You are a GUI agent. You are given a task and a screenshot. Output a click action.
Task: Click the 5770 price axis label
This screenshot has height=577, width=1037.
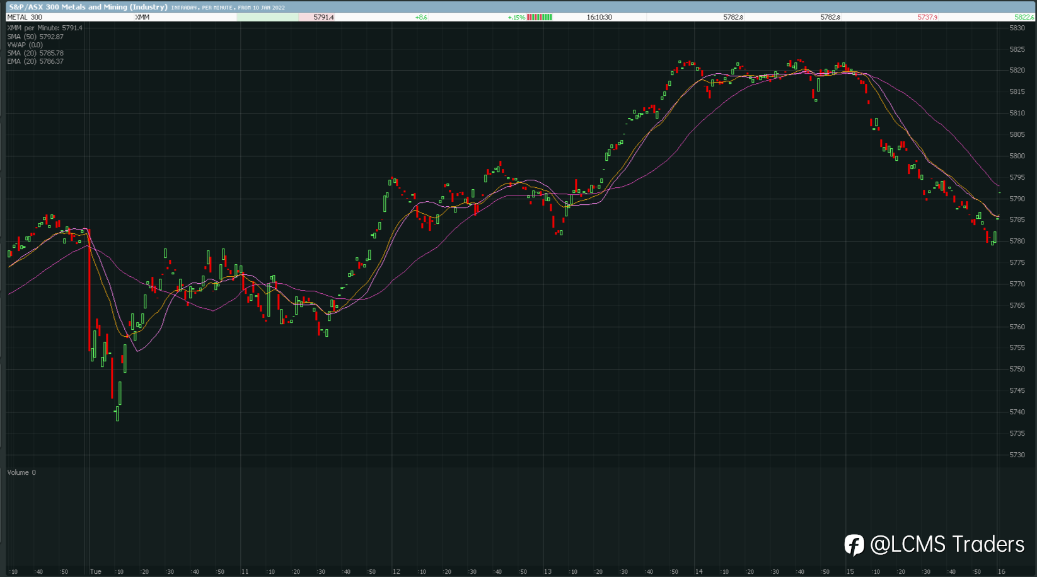pyautogui.click(x=1017, y=284)
